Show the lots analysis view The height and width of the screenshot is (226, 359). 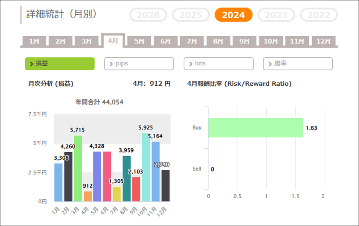[218, 64]
